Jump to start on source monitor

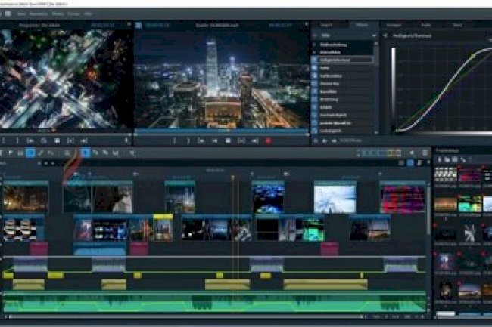point(215,141)
